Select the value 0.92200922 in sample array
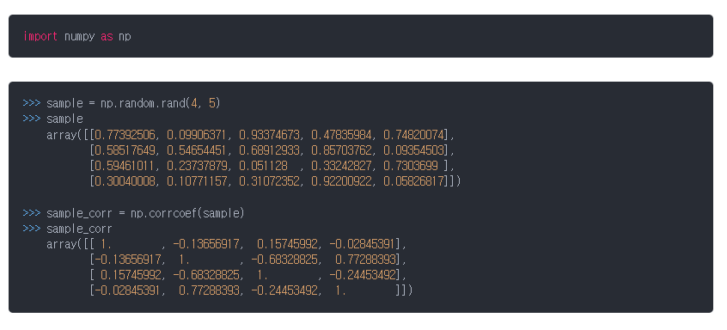 (x=342, y=180)
